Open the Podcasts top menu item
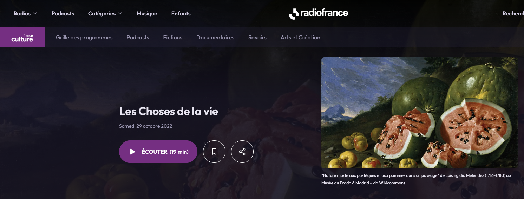The width and height of the screenshot is (524, 199). [x=63, y=14]
